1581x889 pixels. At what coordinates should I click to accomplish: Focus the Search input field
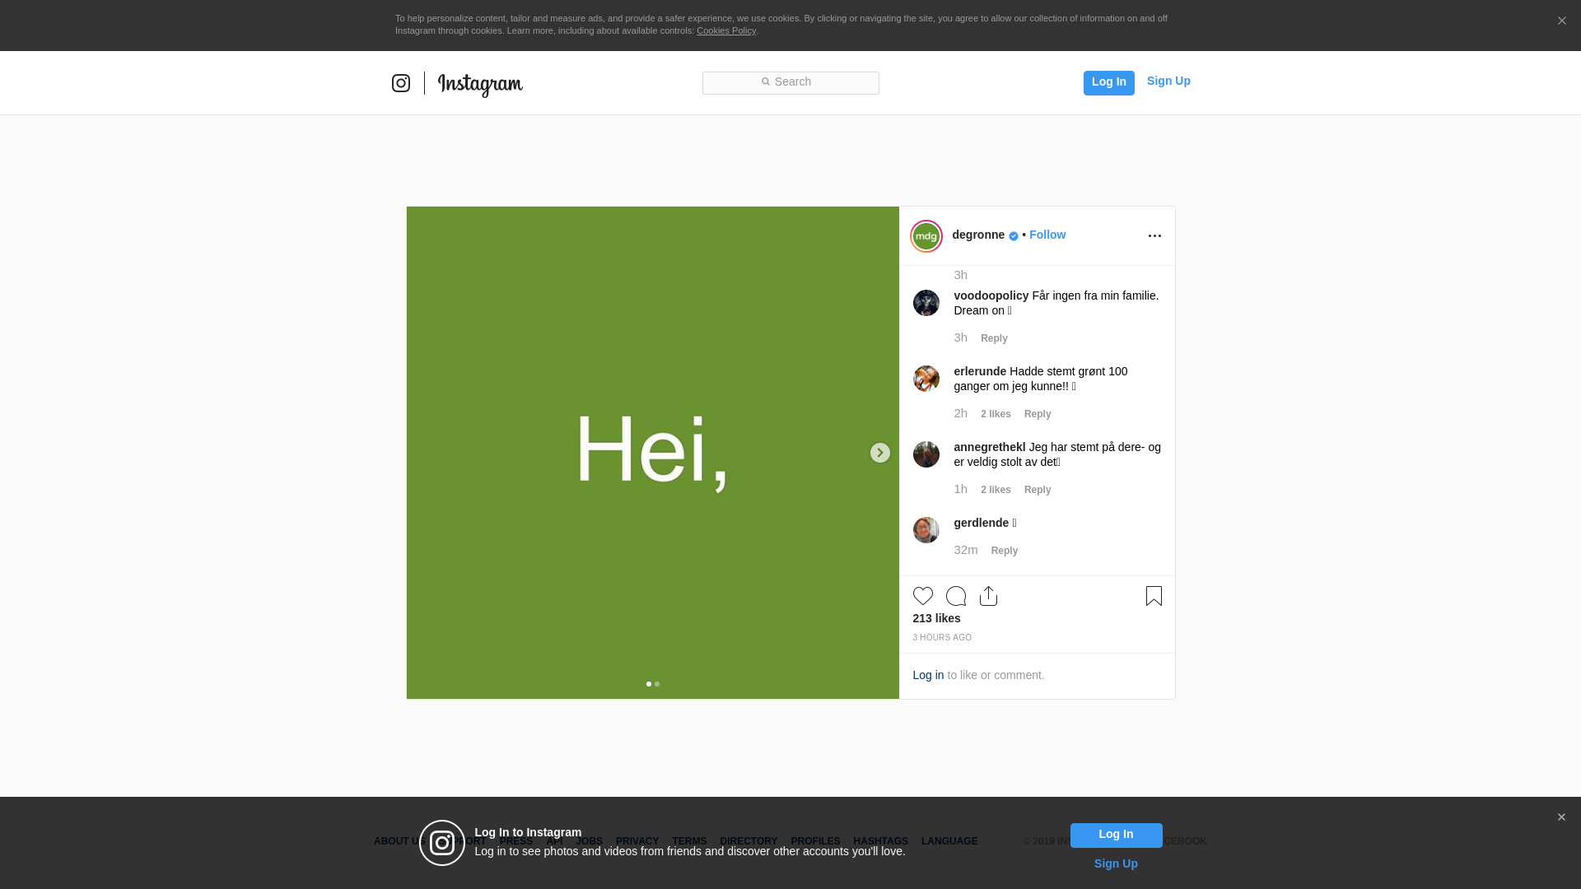790,82
